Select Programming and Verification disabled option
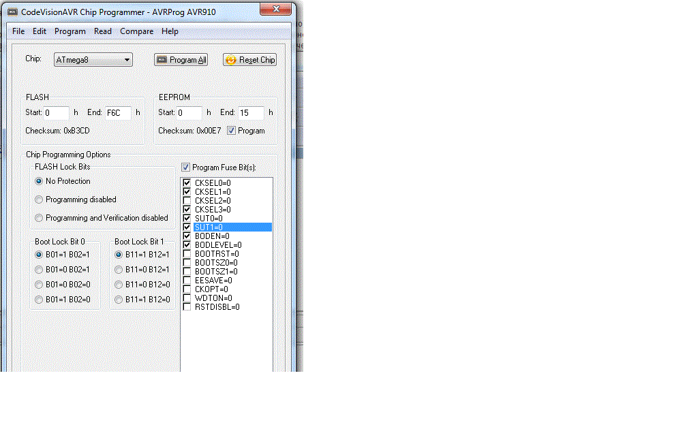 tap(39, 218)
